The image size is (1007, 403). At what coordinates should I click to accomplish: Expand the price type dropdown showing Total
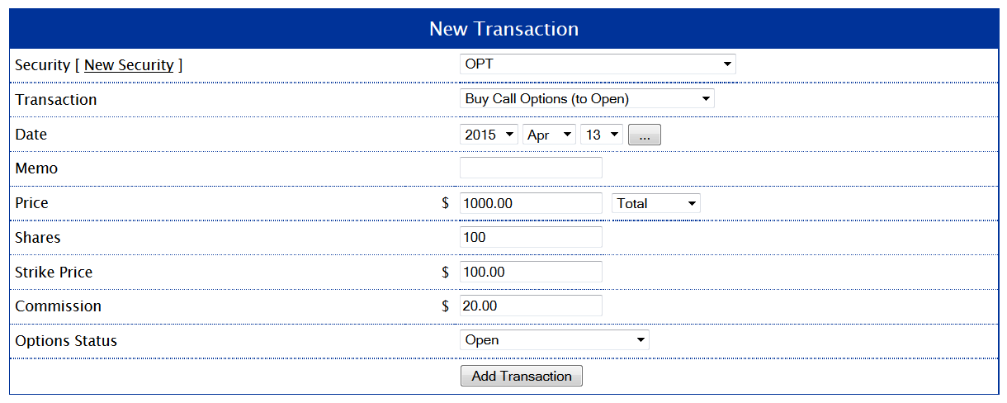(655, 203)
